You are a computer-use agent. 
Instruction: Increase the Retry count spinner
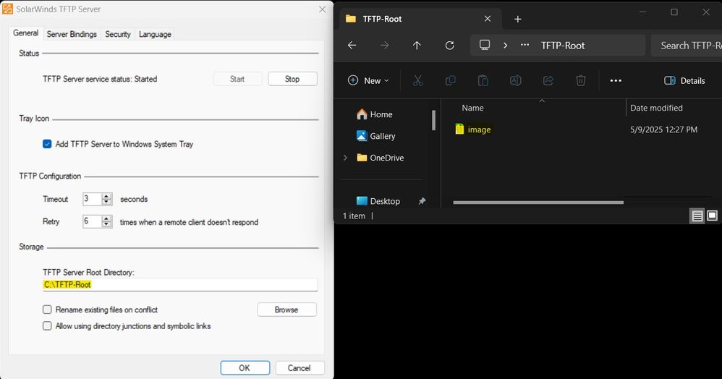click(107, 218)
